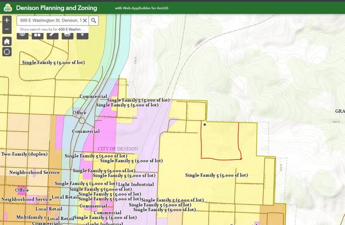The height and width of the screenshot is (225, 345).
Task: Click the CITY OF DENISON map label
Action: pos(118,148)
